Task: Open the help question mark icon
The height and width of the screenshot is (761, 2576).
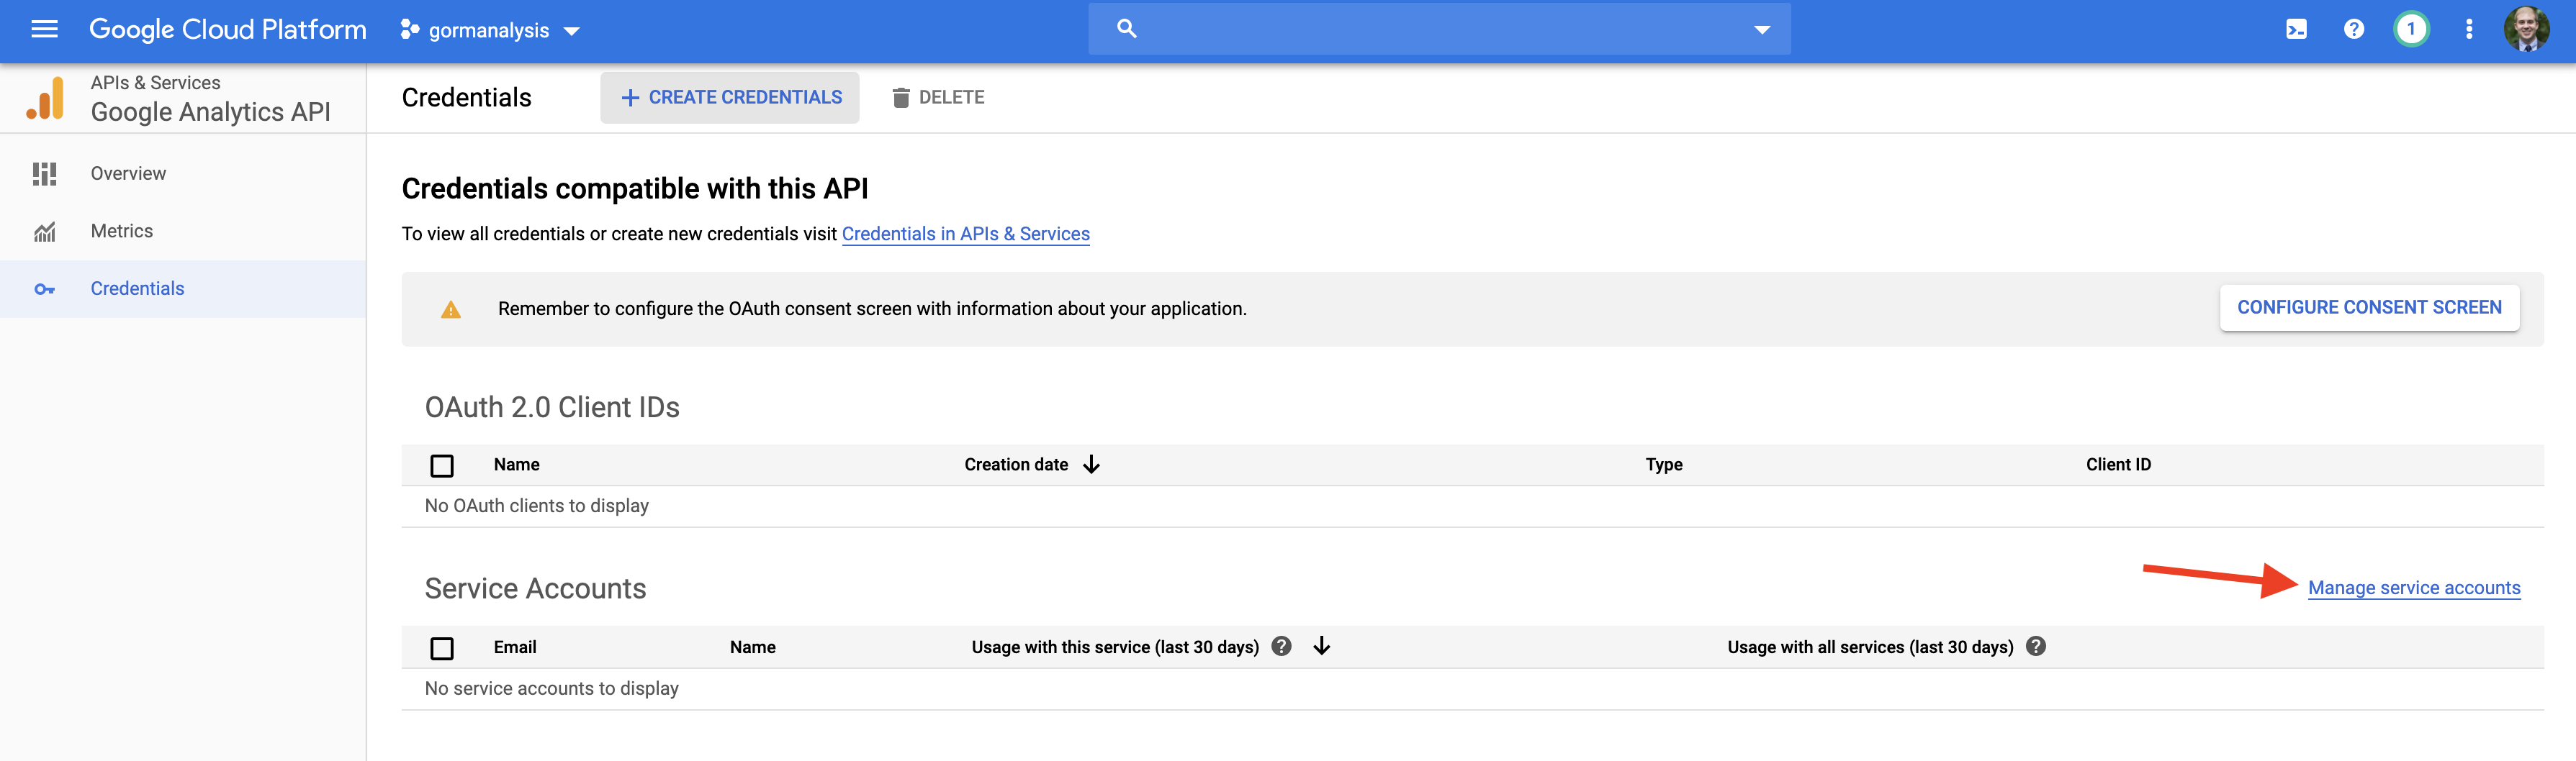Action: click(2353, 30)
